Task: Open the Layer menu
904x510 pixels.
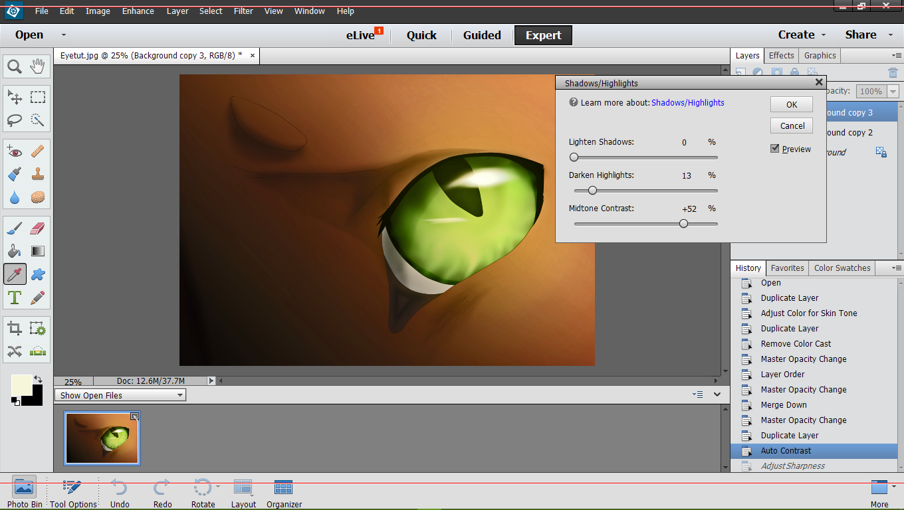Action: (x=177, y=11)
